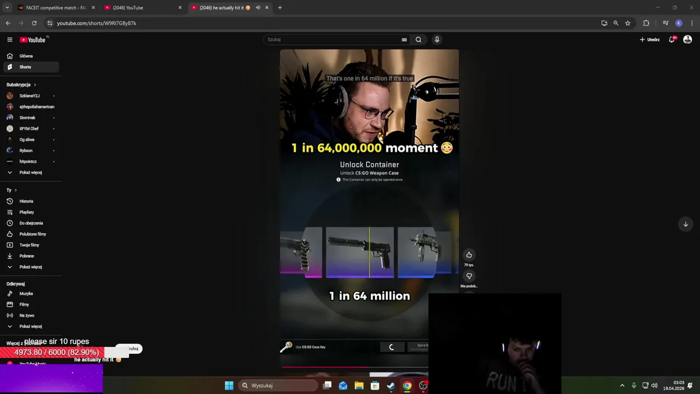This screenshot has height=394, width=700.
Task: Open Do obejrzenia list
Action: [x=32, y=223]
